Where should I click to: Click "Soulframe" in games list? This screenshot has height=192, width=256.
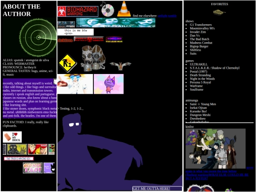[196, 90]
